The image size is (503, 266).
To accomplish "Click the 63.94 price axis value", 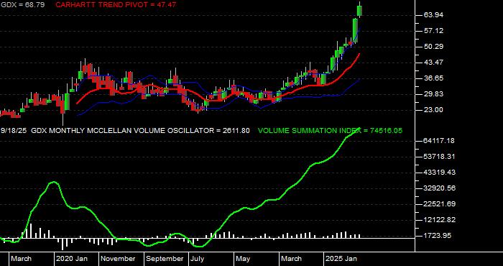I will (x=433, y=15).
